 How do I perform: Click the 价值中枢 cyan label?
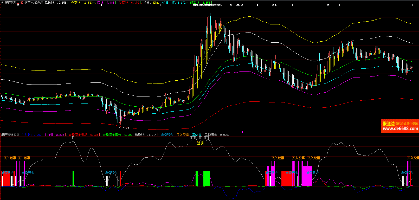pyautogui.click(x=169, y=3)
